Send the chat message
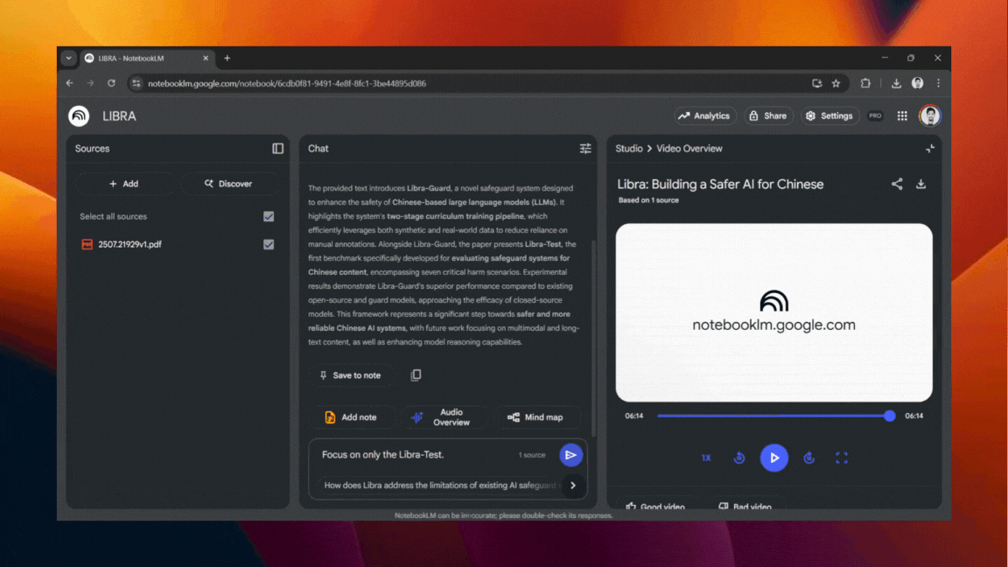 click(570, 455)
